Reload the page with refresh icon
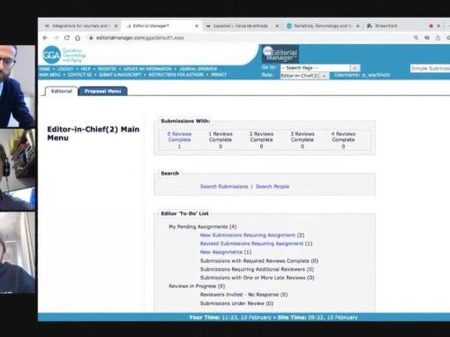 coord(67,38)
